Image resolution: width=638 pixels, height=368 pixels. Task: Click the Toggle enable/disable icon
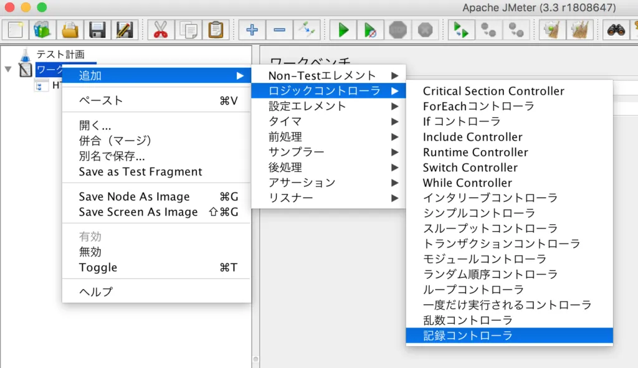pos(307,30)
